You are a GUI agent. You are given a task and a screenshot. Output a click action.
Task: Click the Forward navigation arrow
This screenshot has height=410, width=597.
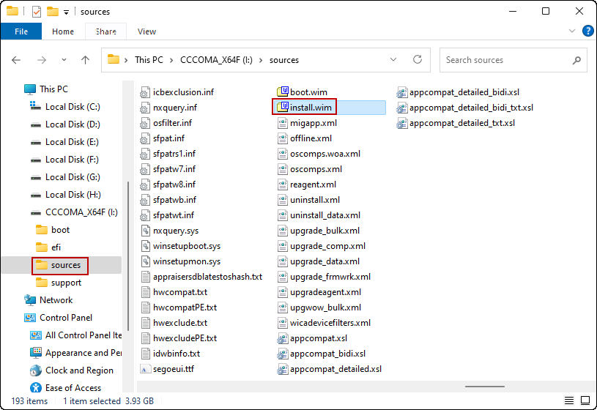42,60
